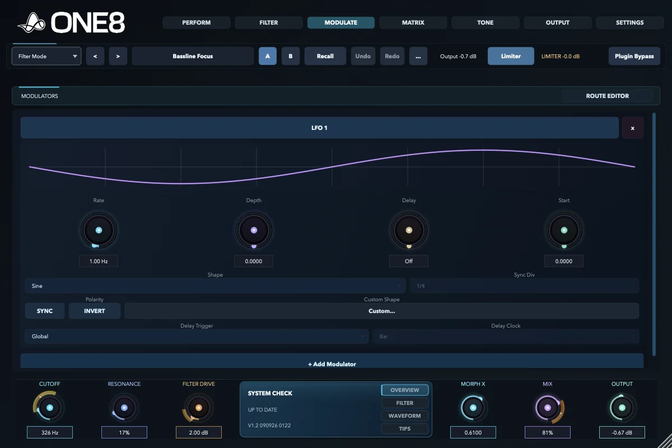Click the LFO Start knob
Image resolution: width=672 pixels, height=448 pixels.
564,230
